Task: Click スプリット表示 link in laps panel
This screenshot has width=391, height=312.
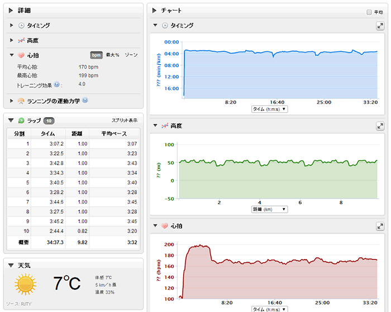Action: pyautogui.click(x=125, y=121)
